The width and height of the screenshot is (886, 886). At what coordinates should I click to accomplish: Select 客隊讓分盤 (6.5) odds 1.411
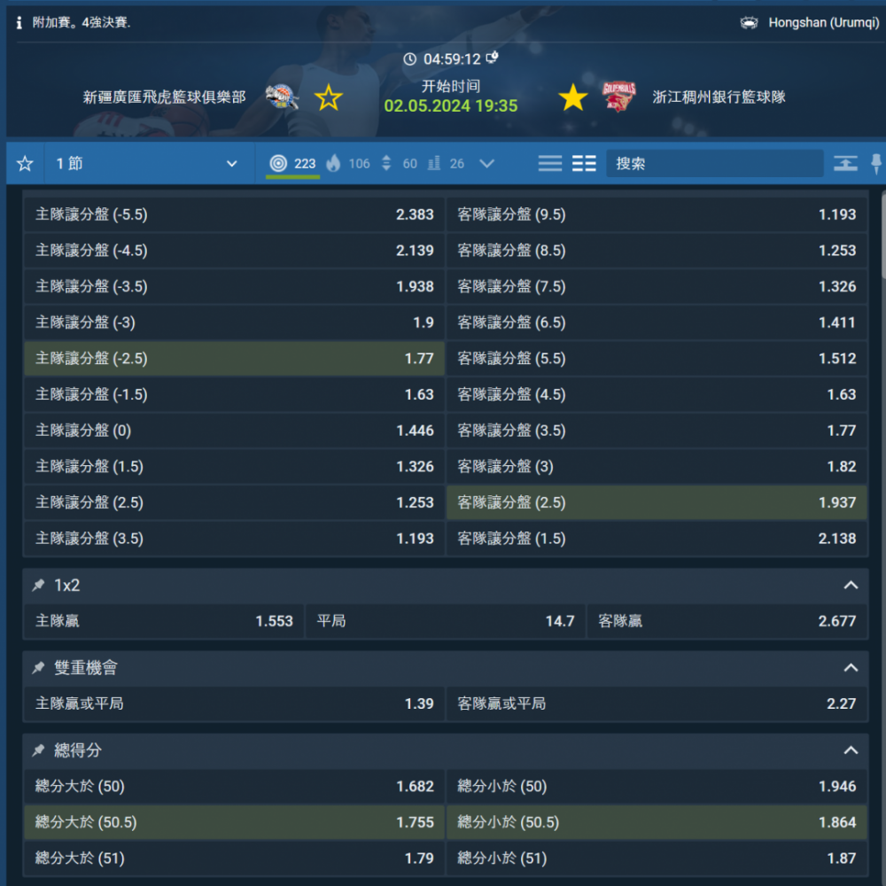click(x=657, y=323)
